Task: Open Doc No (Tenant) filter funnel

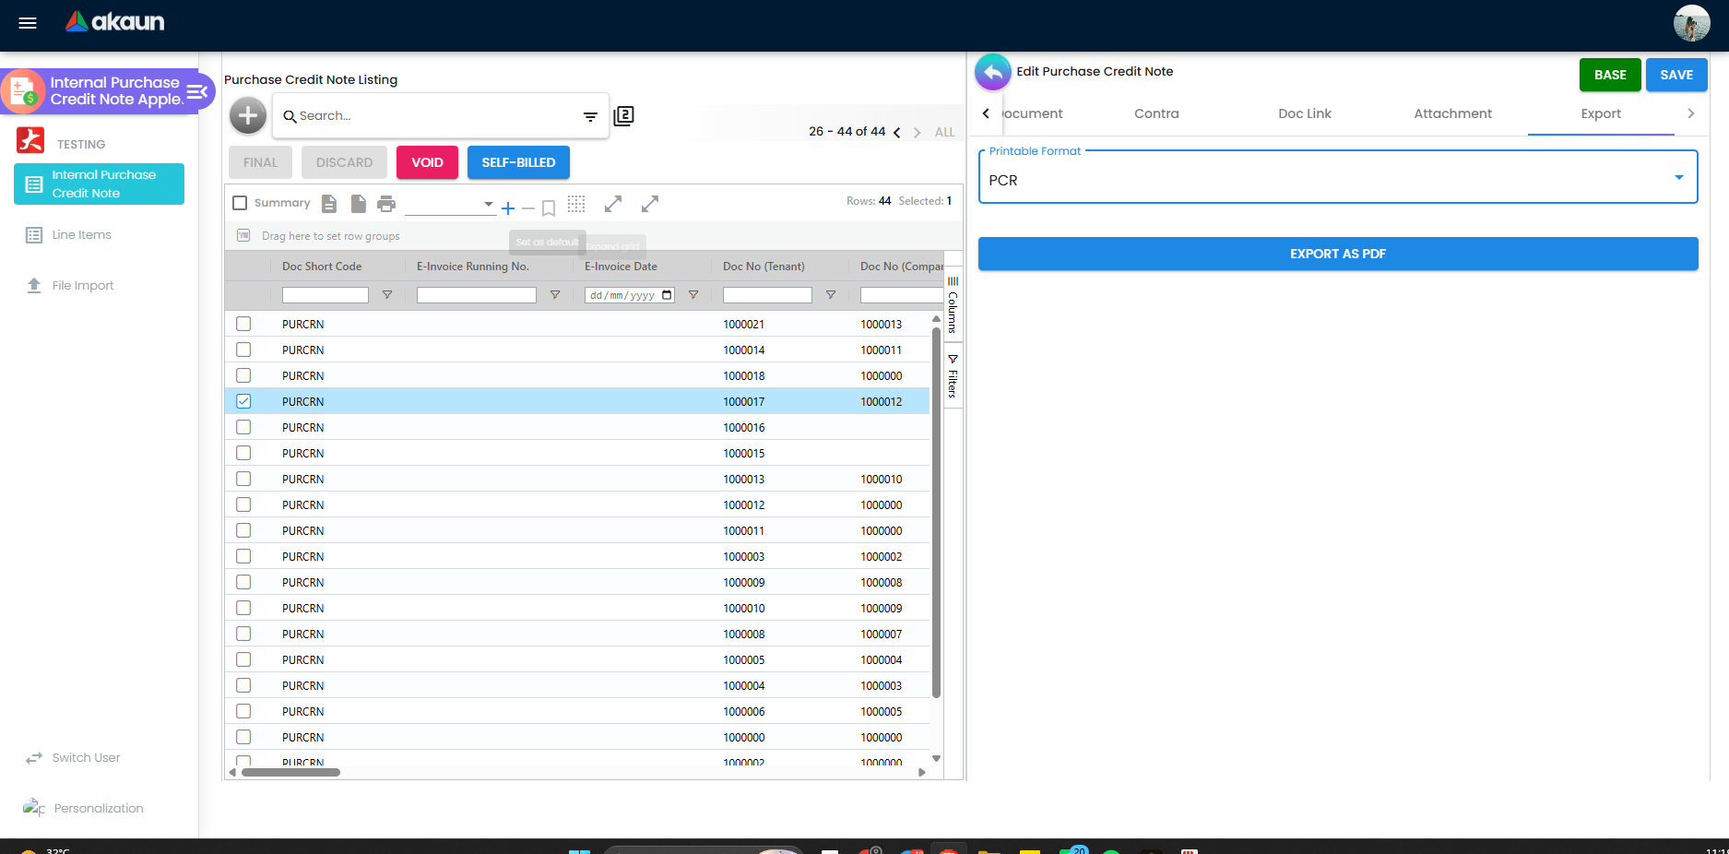Action: click(x=831, y=295)
